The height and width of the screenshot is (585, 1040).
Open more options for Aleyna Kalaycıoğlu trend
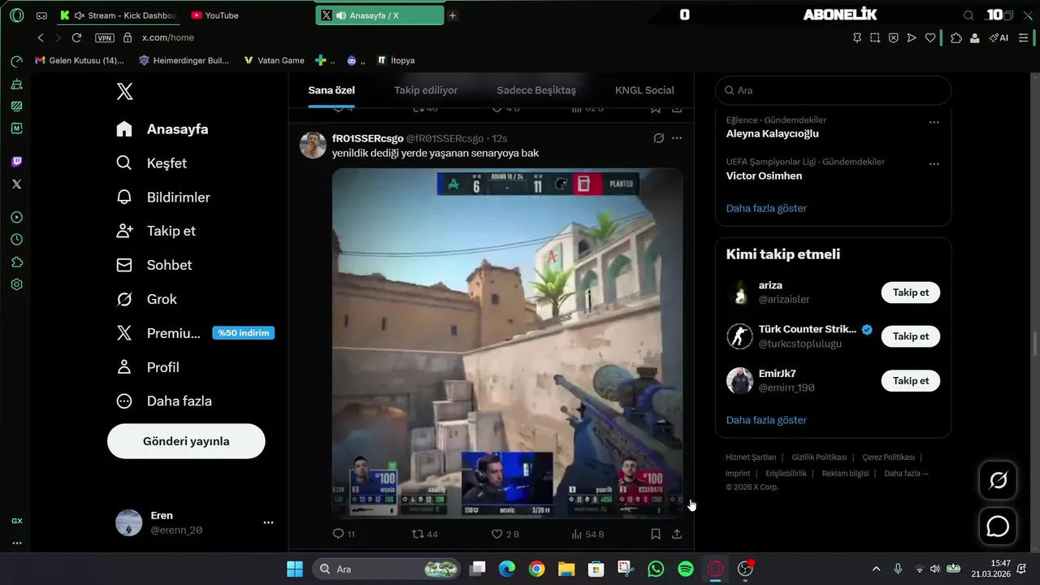934,122
